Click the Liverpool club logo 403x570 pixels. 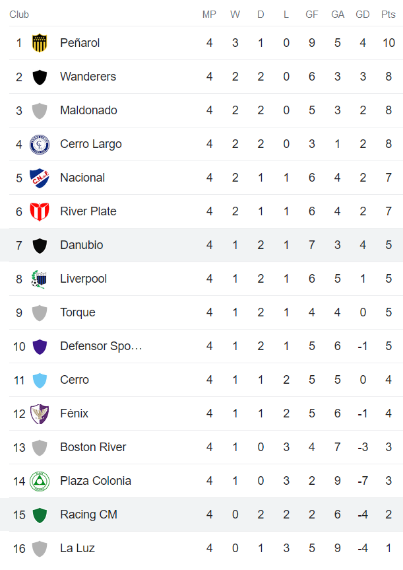tap(40, 279)
